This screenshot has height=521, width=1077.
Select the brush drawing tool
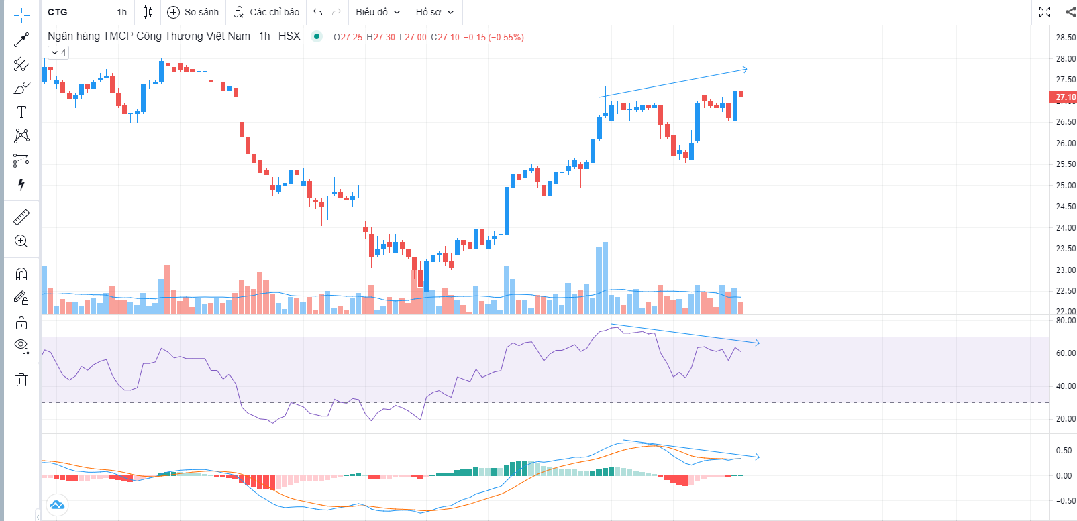pyautogui.click(x=21, y=89)
